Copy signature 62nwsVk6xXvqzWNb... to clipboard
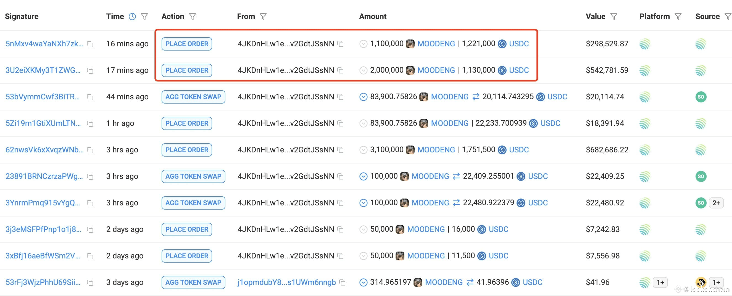Viewport: 732px width, 296px height. tap(90, 150)
